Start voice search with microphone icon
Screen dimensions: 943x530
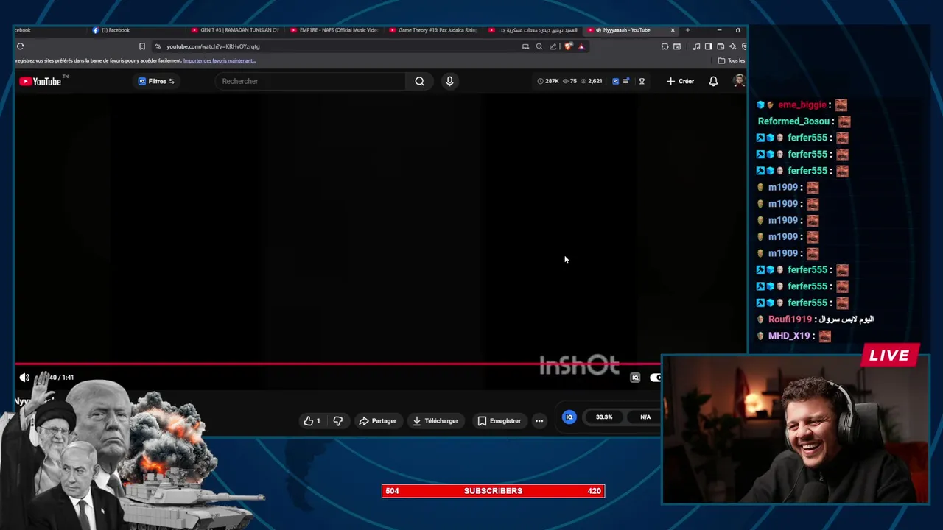(x=449, y=81)
